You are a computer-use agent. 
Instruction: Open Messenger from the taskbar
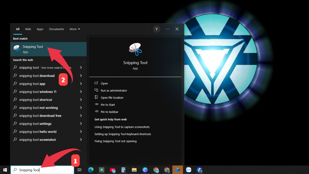(200, 170)
